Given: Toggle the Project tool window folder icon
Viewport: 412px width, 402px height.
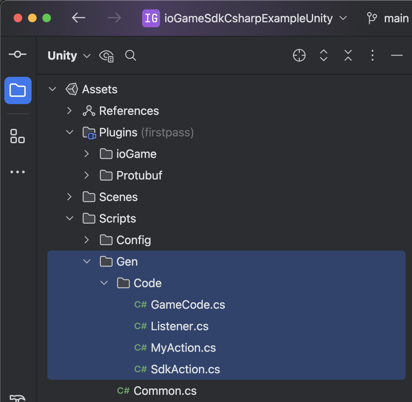Looking at the screenshot, I should [18, 90].
